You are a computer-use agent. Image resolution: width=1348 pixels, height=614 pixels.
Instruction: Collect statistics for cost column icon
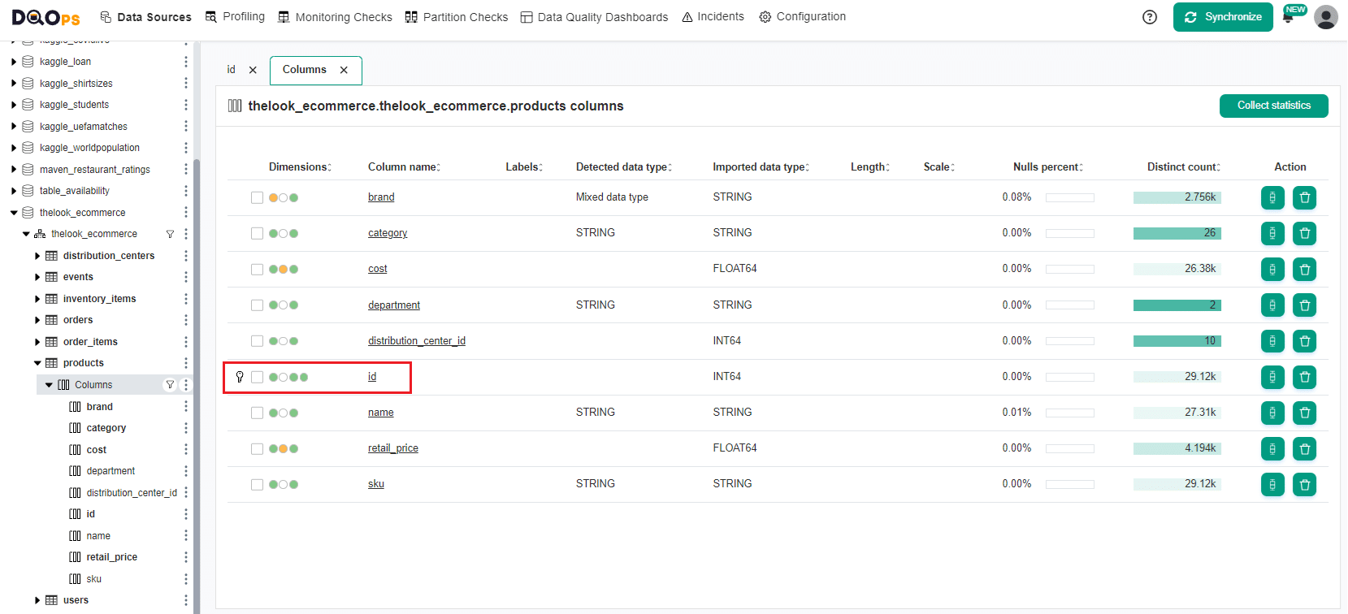pos(1272,269)
